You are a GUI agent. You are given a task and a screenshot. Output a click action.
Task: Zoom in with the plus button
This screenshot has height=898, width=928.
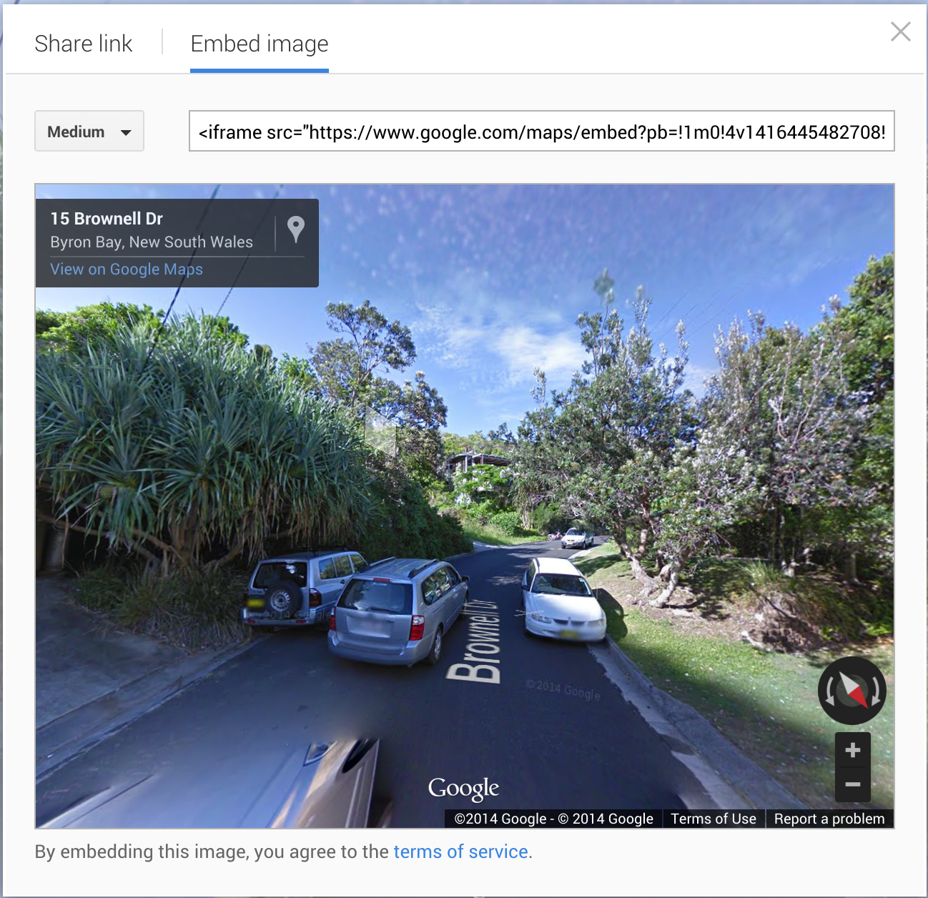(853, 750)
